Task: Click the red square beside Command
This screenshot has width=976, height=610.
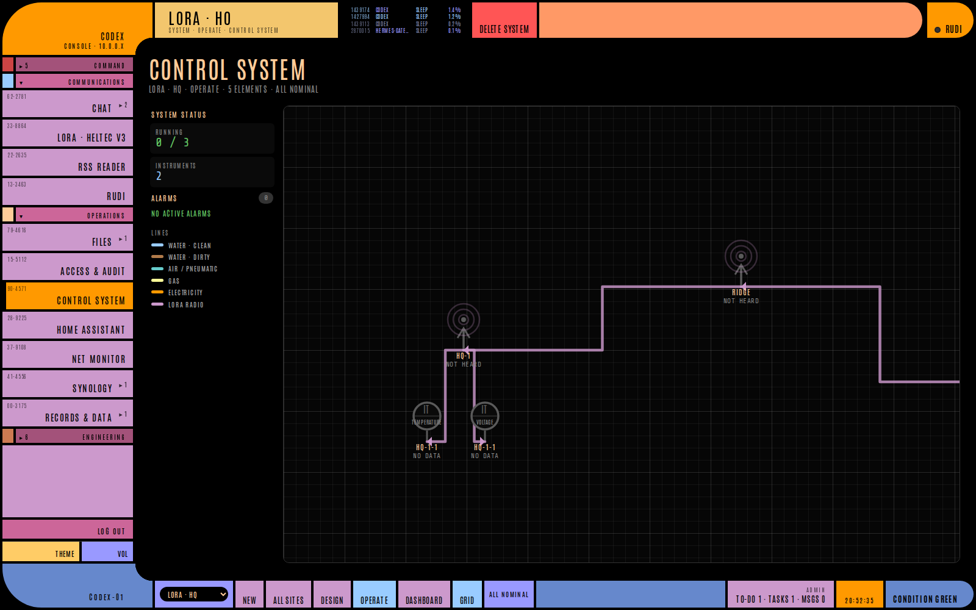Action: 8,64
